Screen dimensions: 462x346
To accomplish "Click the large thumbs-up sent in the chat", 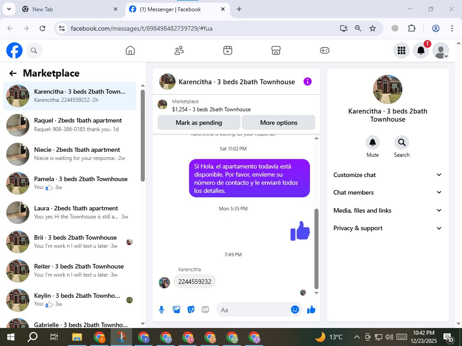I will [x=300, y=231].
